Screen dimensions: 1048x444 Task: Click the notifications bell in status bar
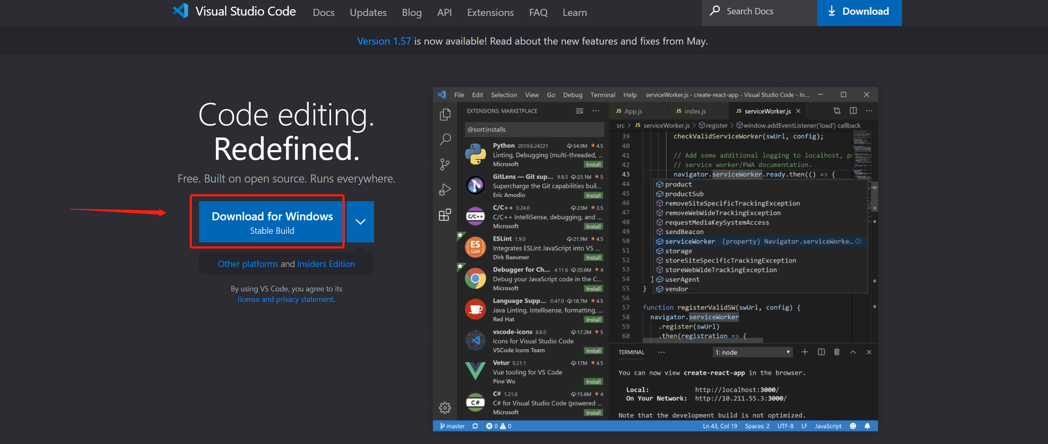click(x=867, y=426)
